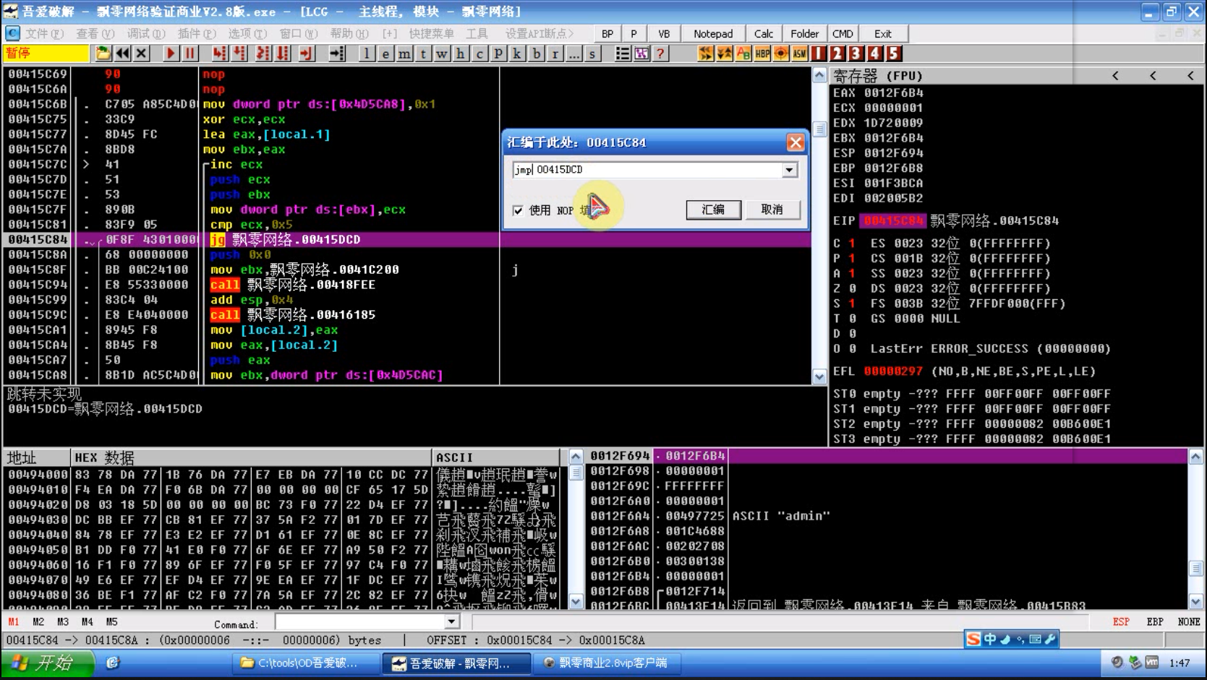This screenshot has height=680, width=1207.
Task: Toggle the fill with NOPs checkbox
Action: [x=518, y=210]
